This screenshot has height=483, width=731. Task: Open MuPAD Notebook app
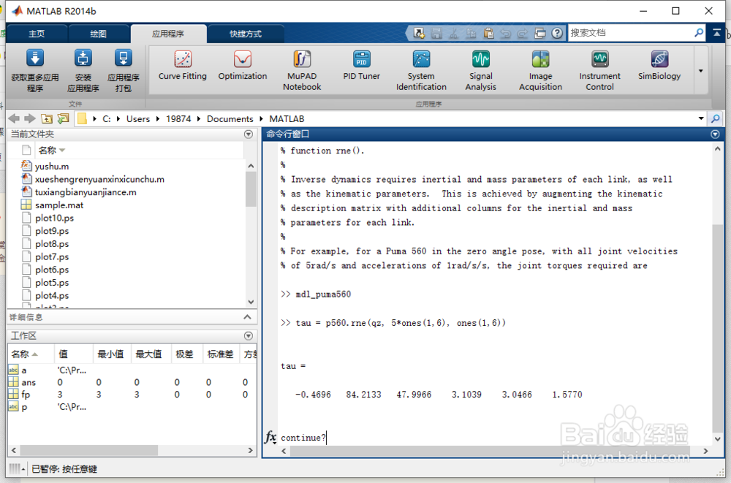[x=302, y=70]
